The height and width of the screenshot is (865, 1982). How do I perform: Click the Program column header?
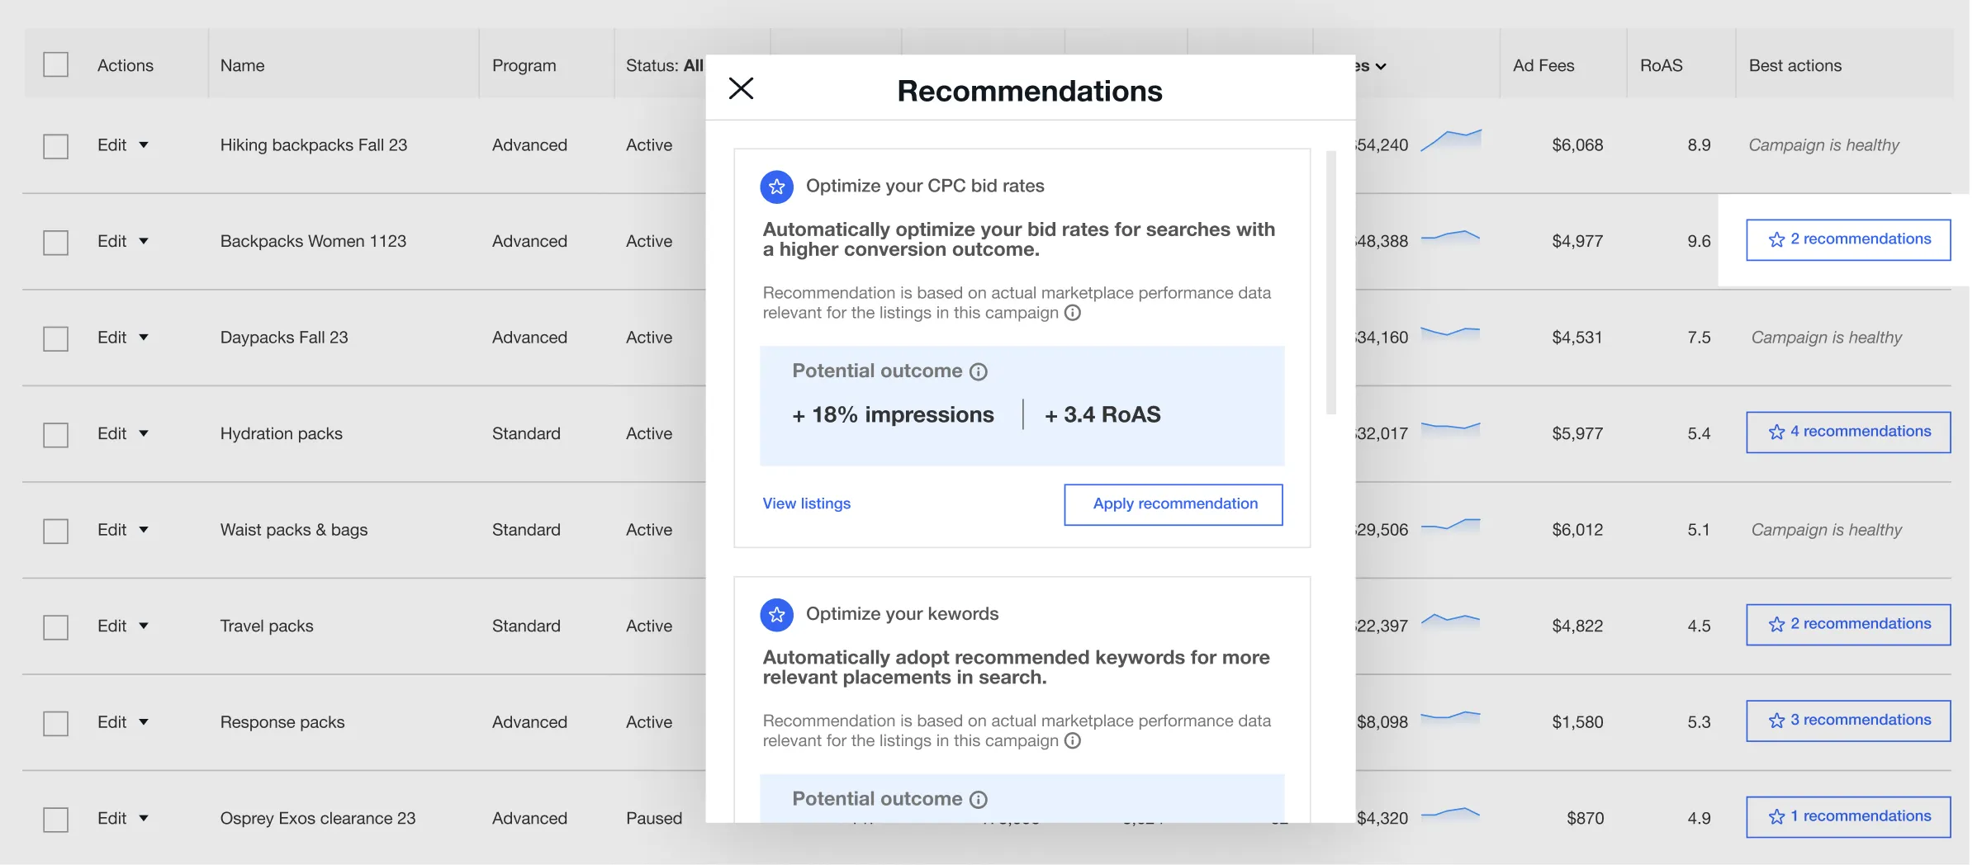coord(524,65)
